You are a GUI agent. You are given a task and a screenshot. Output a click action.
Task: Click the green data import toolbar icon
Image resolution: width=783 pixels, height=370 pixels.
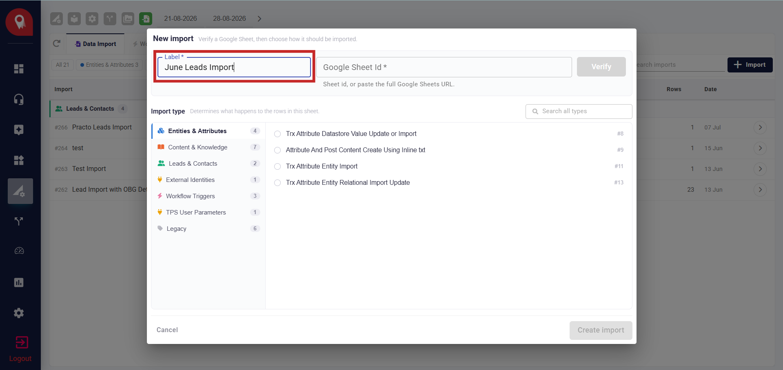[146, 19]
